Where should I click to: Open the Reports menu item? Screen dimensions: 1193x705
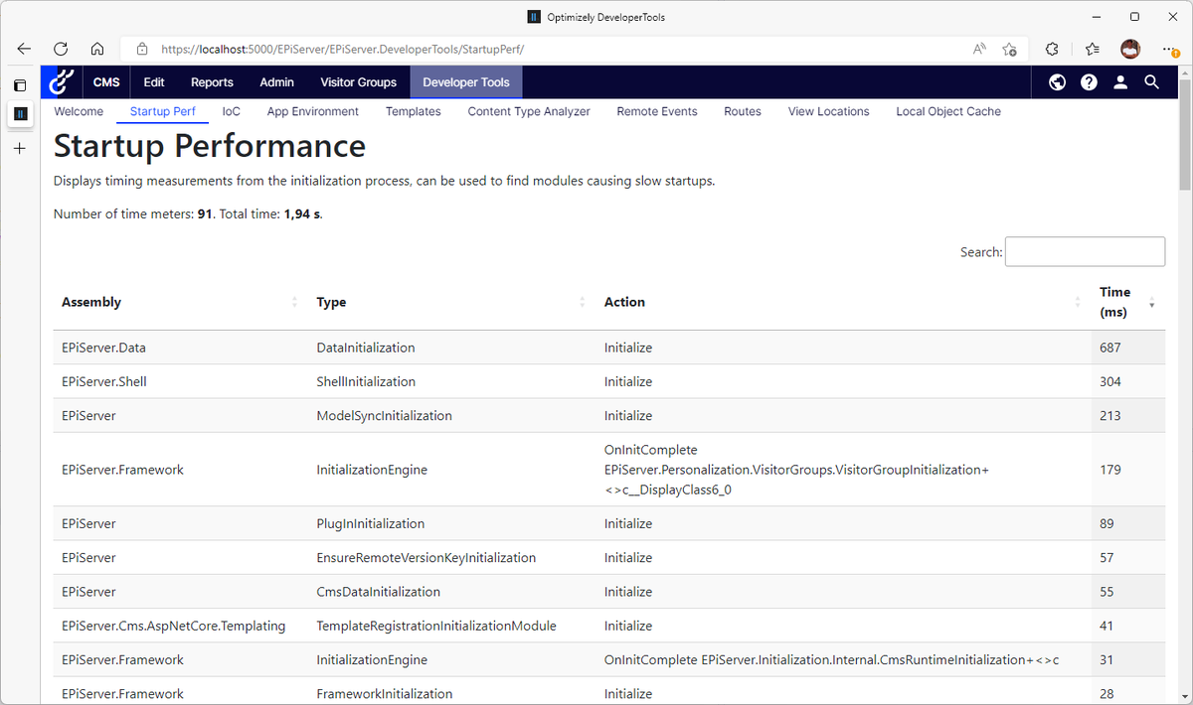click(212, 82)
